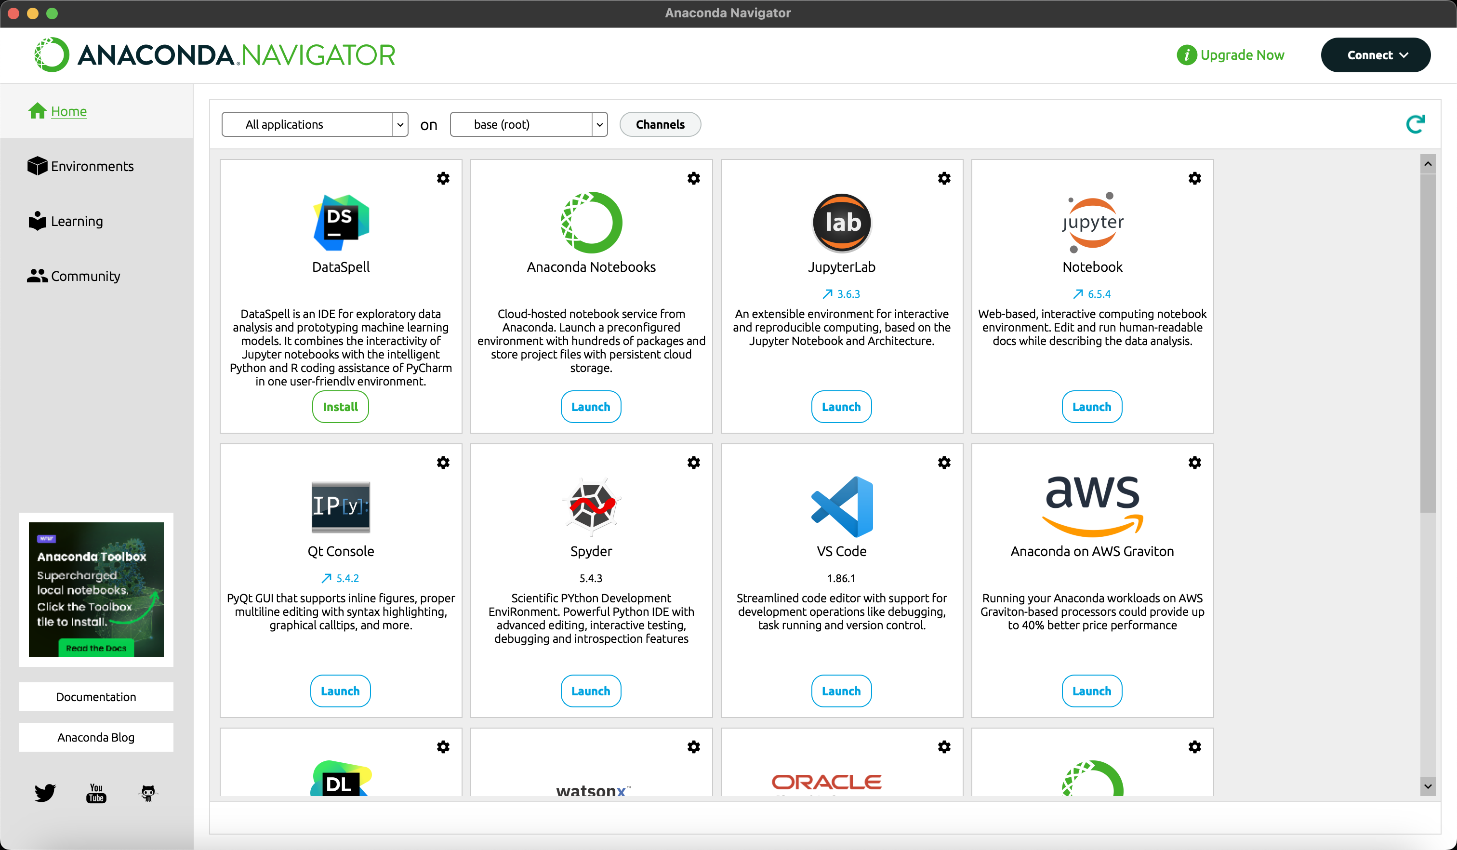Click the Jupyter Notebook logo
1457x850 pixels.
(x=1092, y=222)
